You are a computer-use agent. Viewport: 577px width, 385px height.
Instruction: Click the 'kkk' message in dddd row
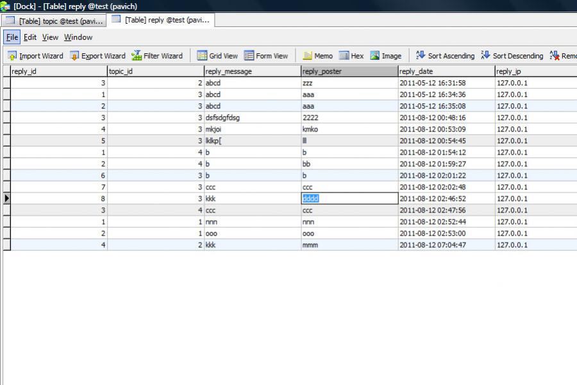253,198
